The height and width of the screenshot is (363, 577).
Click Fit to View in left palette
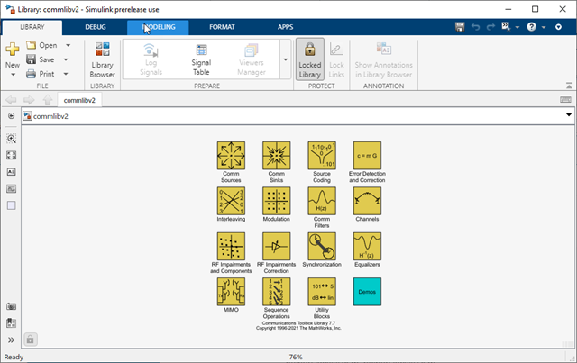pos(12,155)
